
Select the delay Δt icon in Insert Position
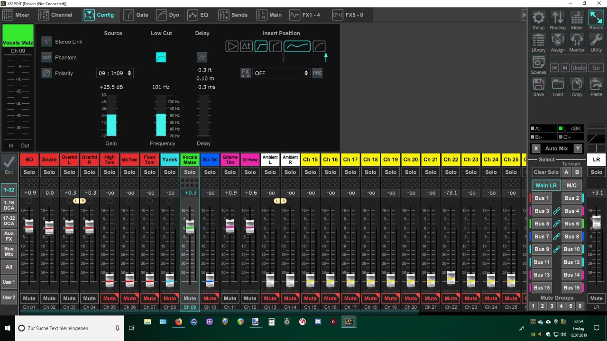[x=246, y=46]
